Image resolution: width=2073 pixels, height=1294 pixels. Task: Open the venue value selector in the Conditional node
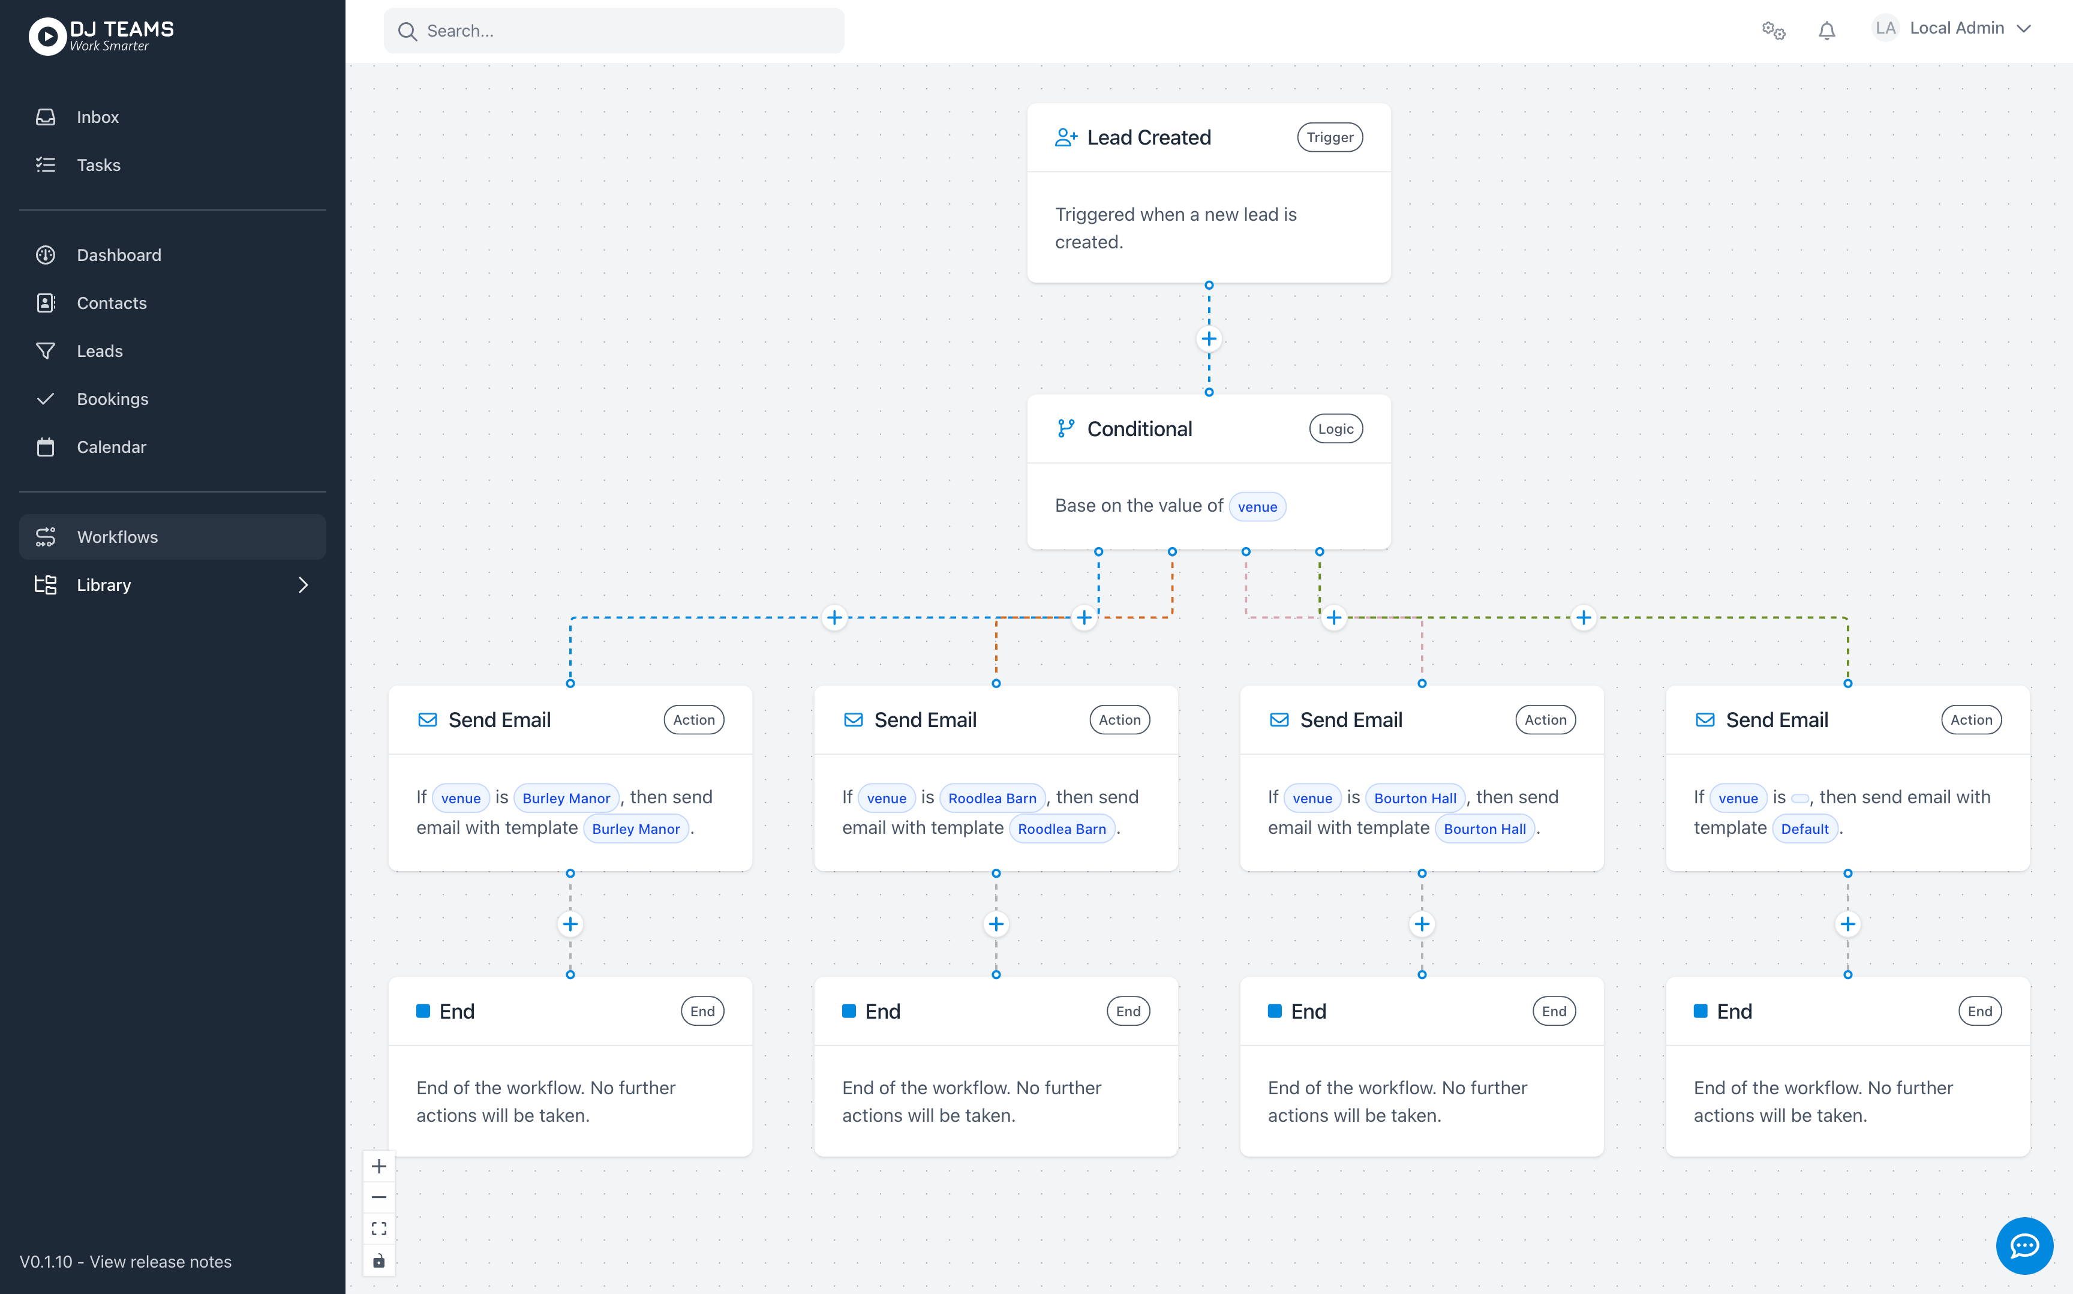[1257, 506]
